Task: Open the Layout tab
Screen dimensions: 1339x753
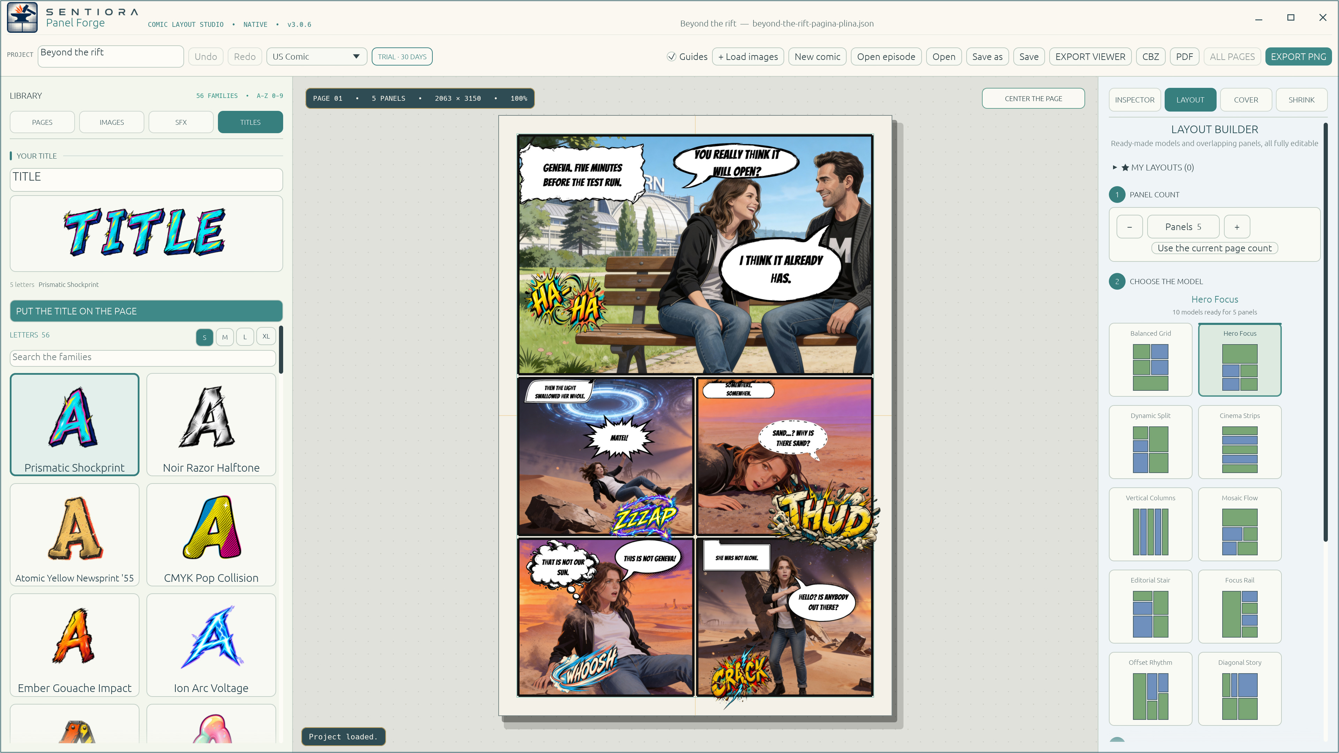Action: pos(1190,100)
